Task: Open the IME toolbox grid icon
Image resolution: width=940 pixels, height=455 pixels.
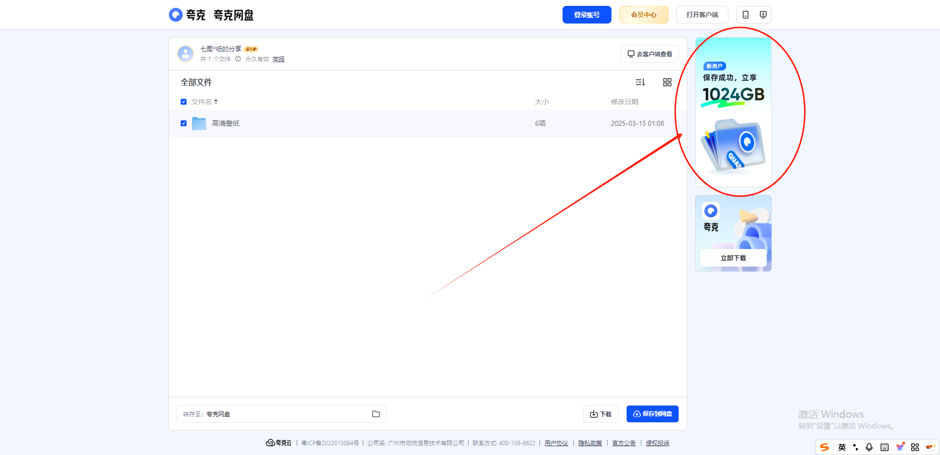Action: (915, 447)
